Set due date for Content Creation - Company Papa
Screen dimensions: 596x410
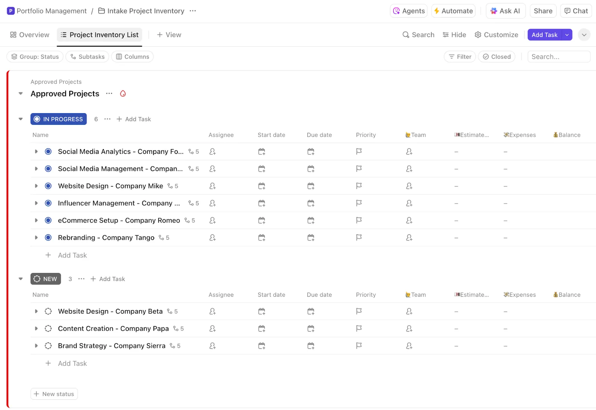click(311, 328)
